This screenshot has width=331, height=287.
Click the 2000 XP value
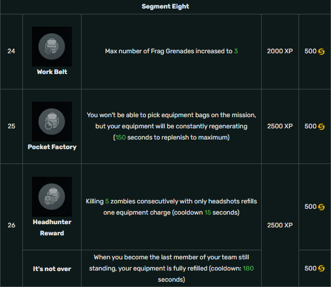(280, 51)
